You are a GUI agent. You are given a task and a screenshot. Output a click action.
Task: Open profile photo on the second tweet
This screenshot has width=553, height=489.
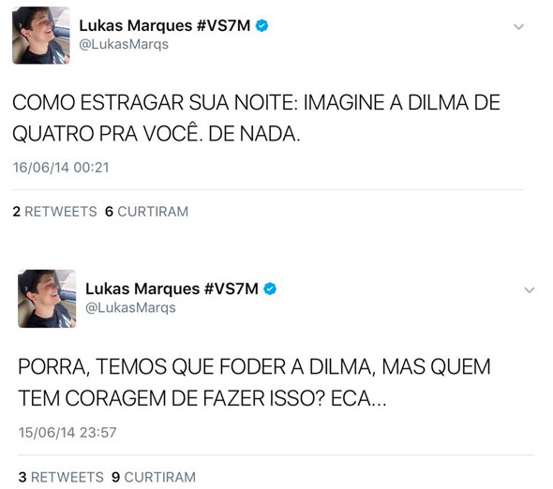pos(47,299)
